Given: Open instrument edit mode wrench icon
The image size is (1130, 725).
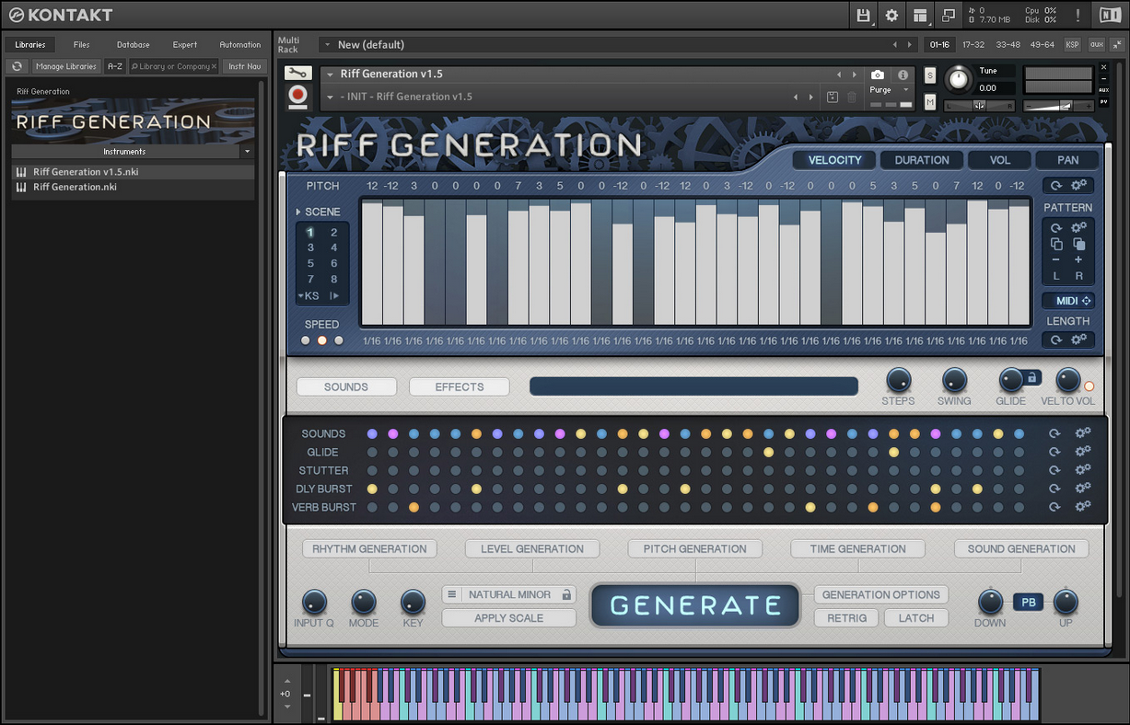Looking at the screenshot, I should point(297,74).
